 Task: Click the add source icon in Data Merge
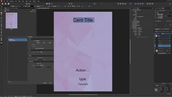click(x=9, y=81)
